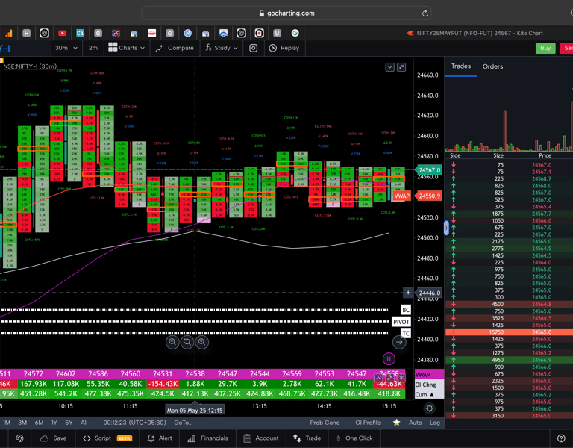
Task: Select the All range button
Action: pos(84,423)
